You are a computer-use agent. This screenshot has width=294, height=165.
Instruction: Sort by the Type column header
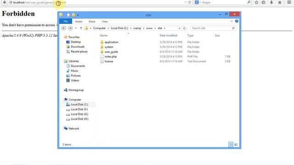(x=190, y=35)
